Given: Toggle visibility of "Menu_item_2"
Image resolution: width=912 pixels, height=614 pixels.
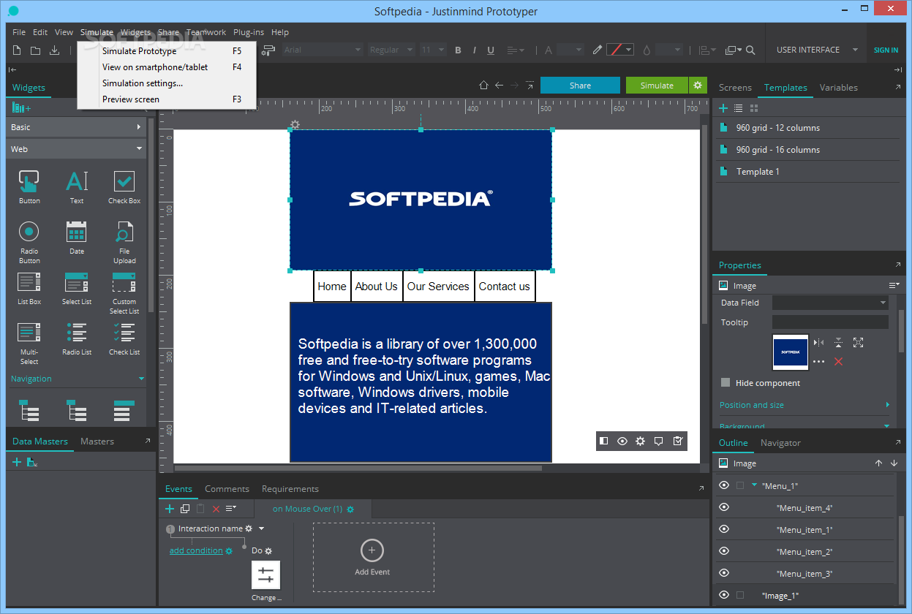Looking at the screenshot, I should [724, 551].
